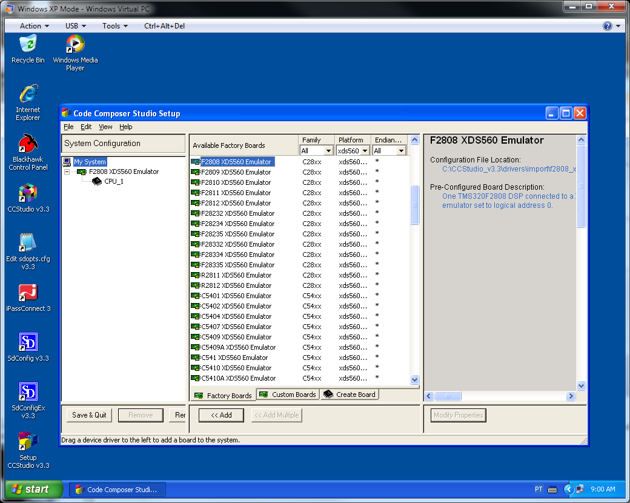Click the Code Composer Studio Setup title icon
The image size is (630, 503).
pyautogui.click(x=66, y=113)
